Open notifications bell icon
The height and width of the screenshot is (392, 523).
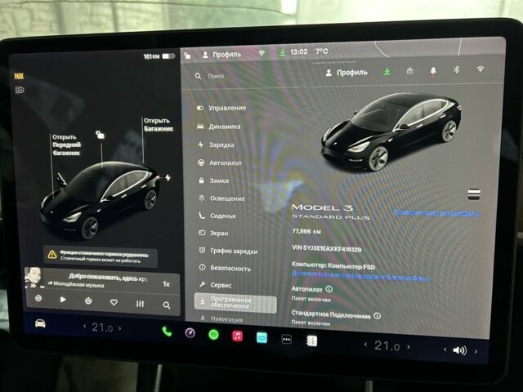[x=432, y=71]
